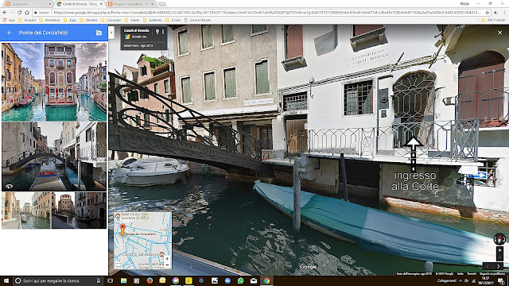Expand the mini map to full size
Viewport: 509px width, 286px height.
click(119, 265)
